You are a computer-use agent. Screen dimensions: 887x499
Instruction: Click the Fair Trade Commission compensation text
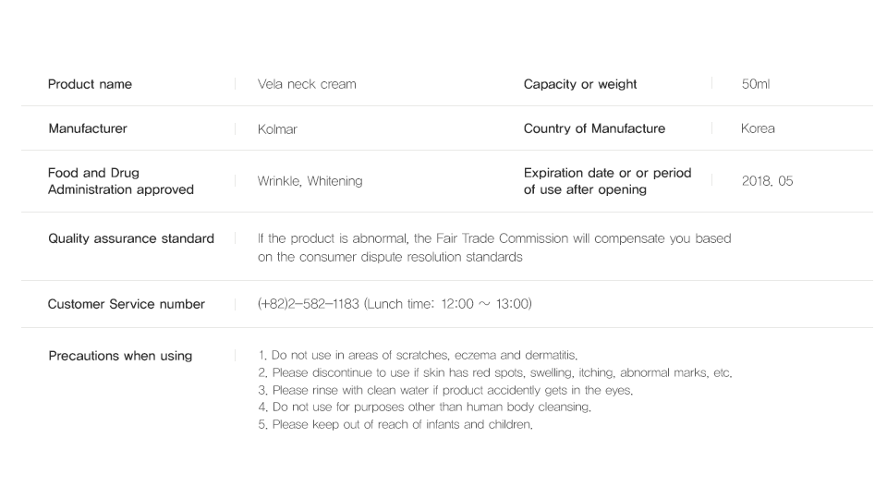pyautogui.click(x=493, y=248)
